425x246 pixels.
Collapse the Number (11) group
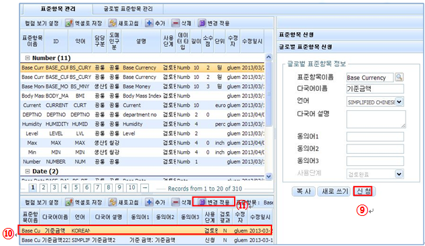coord(27,58)
